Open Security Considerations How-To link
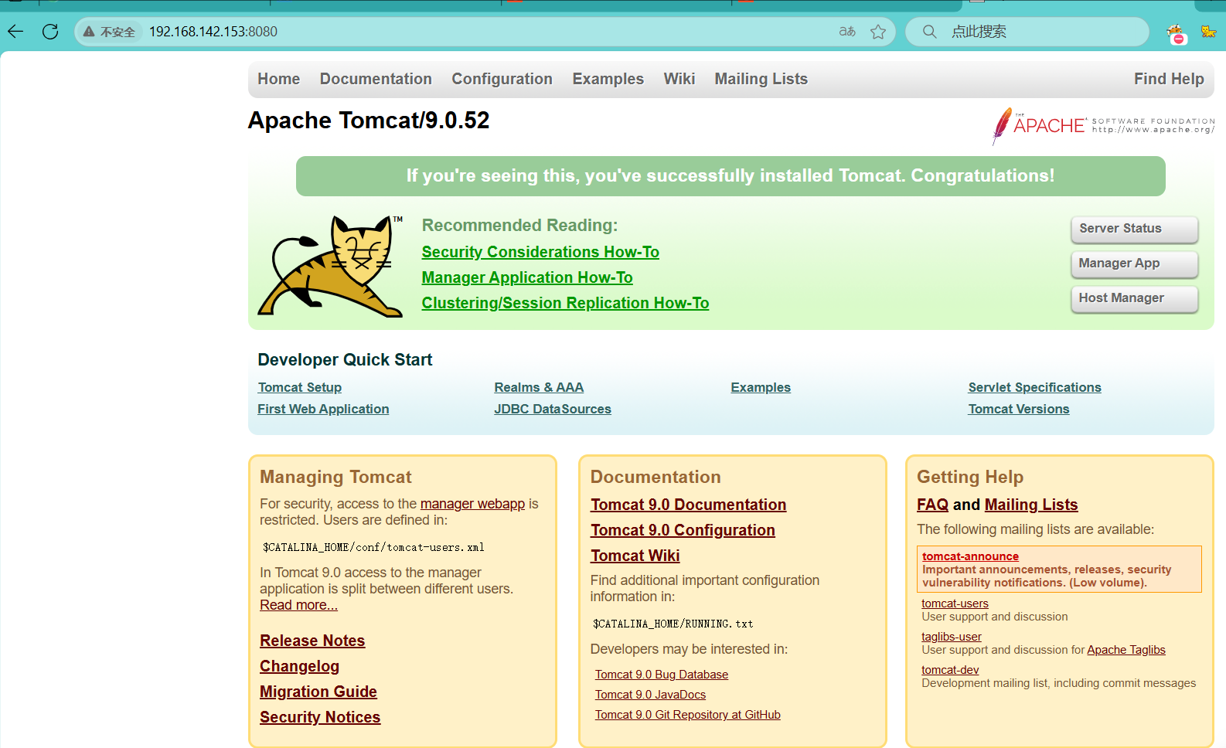 click(x=540, y=252)
